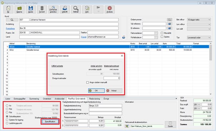The image size is (216, 131).
Task: Click the Vår referens input field
Action: click(154, 24)
